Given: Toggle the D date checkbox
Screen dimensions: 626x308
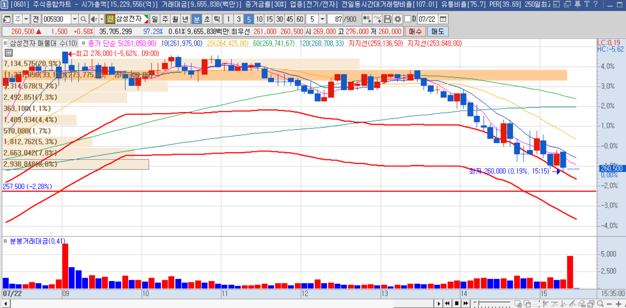Looking at the screenshot, I should 408,19.
